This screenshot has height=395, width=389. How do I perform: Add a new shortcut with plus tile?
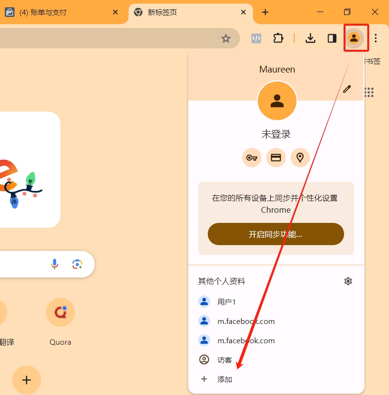click(27, 380)
